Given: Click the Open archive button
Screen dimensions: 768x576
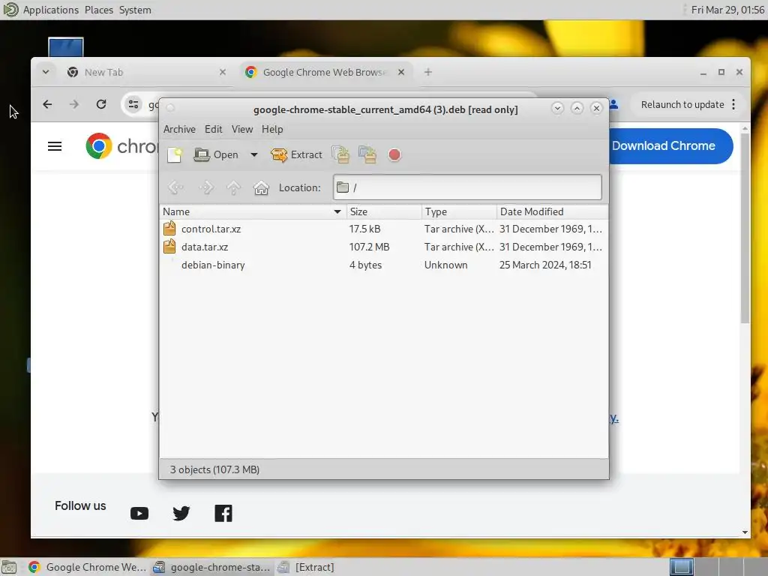Looking at the screenshot, I should coord(216,154).
